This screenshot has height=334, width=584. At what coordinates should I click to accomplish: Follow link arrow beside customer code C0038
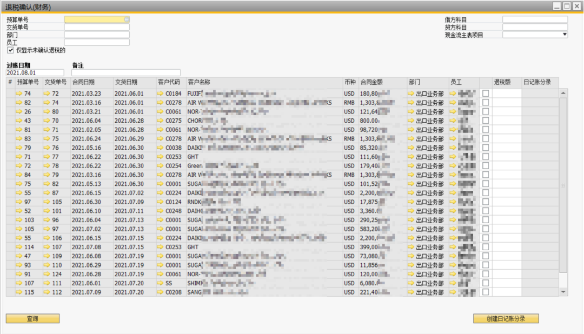(160, 148)
